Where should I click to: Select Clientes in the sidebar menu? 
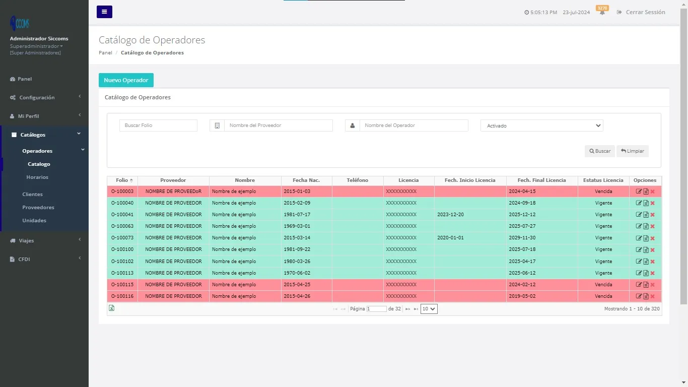(x=32, y=194)
